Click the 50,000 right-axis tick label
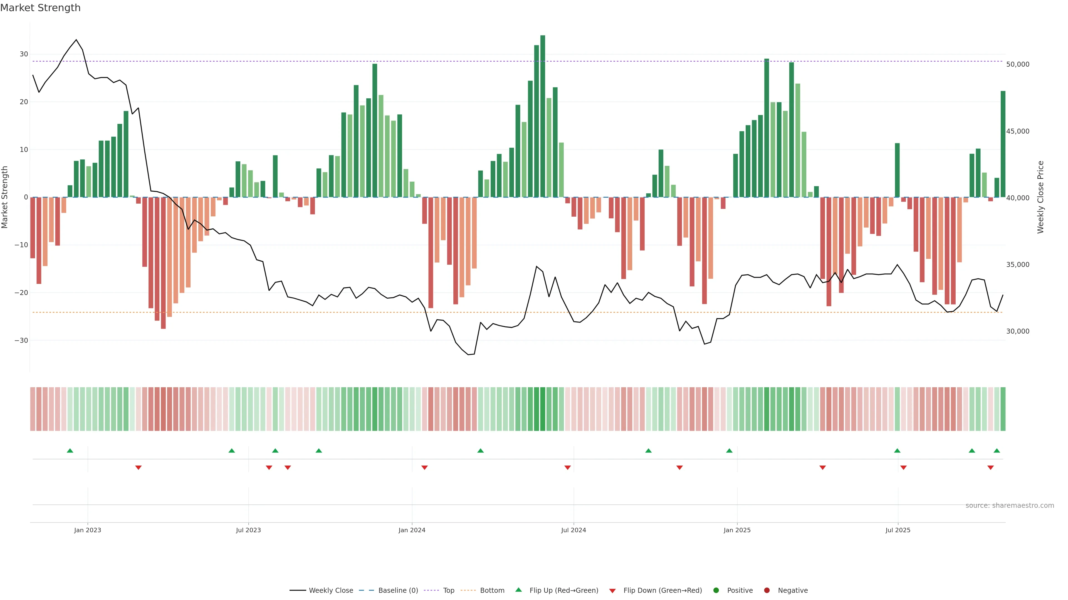This screenshot has height=600, width=1068. [x=1017, y=64]
